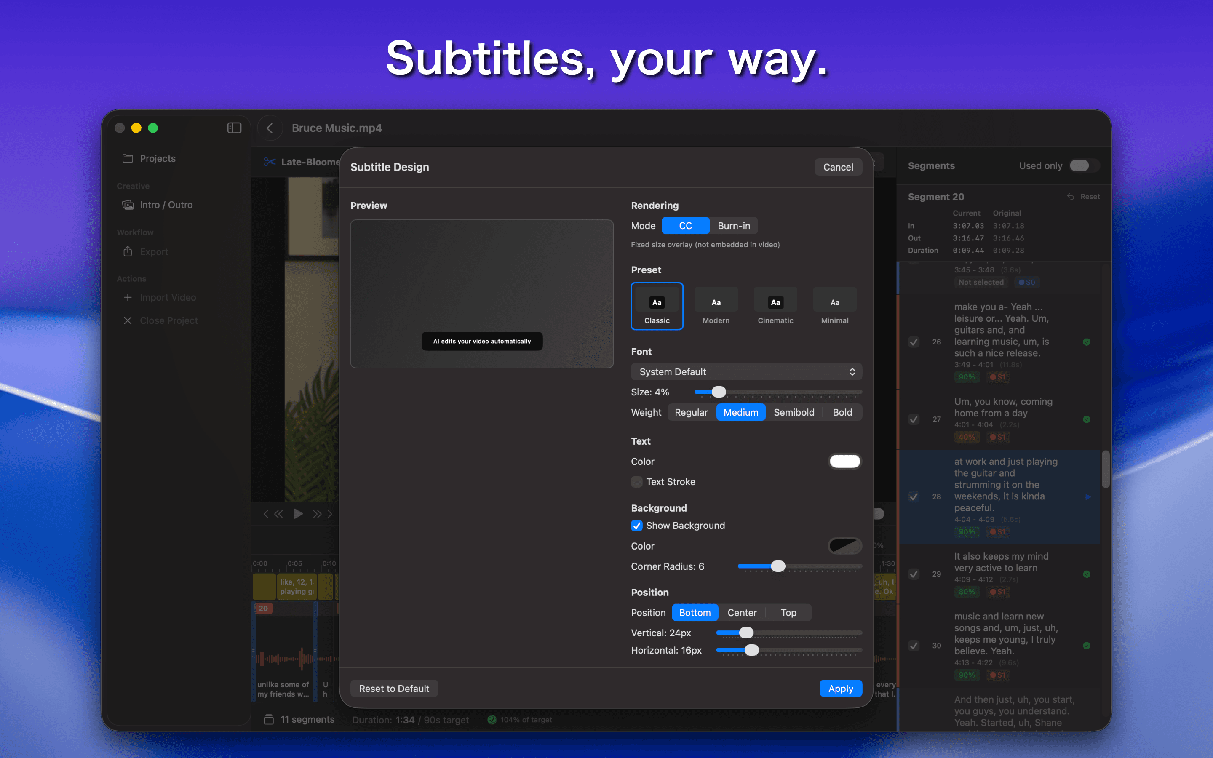
Task: Select the Cinematic subtitle preset
Action: pos(775,306)
